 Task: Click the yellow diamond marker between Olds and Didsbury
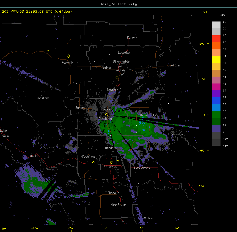(107, 115)
